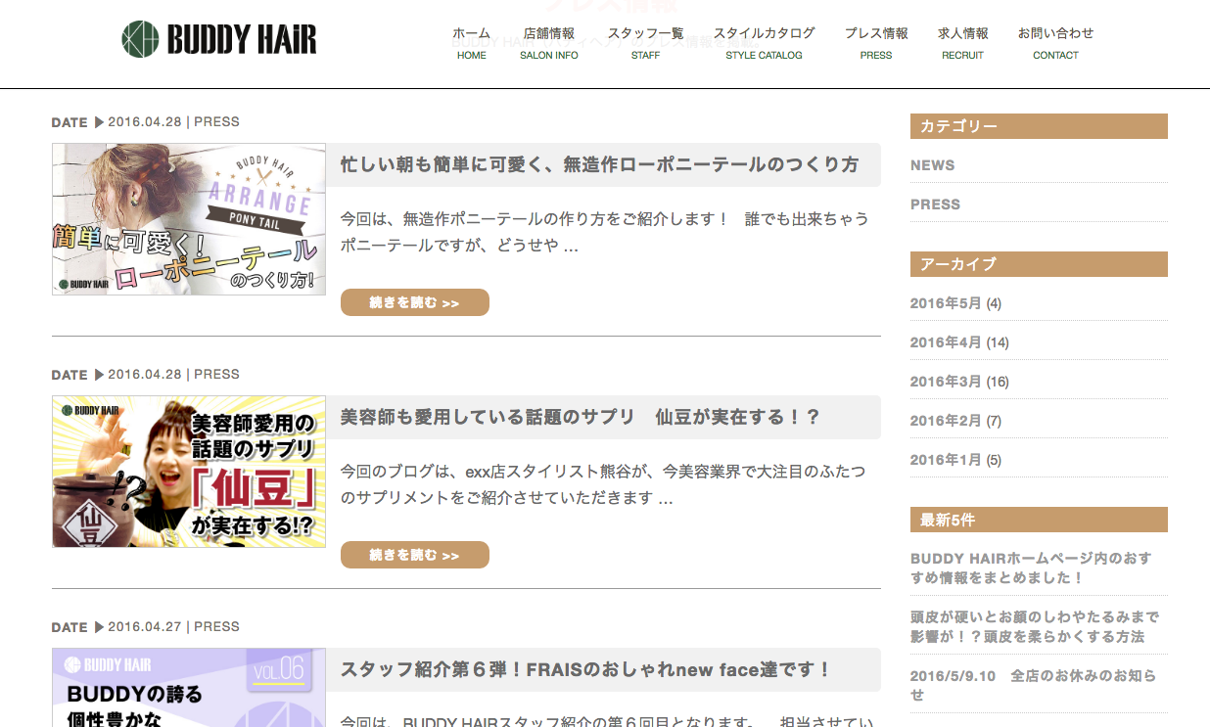Open the 2016年3月 (16) archive
This screenshot has width=1210, height=727.
pos(959,382)
